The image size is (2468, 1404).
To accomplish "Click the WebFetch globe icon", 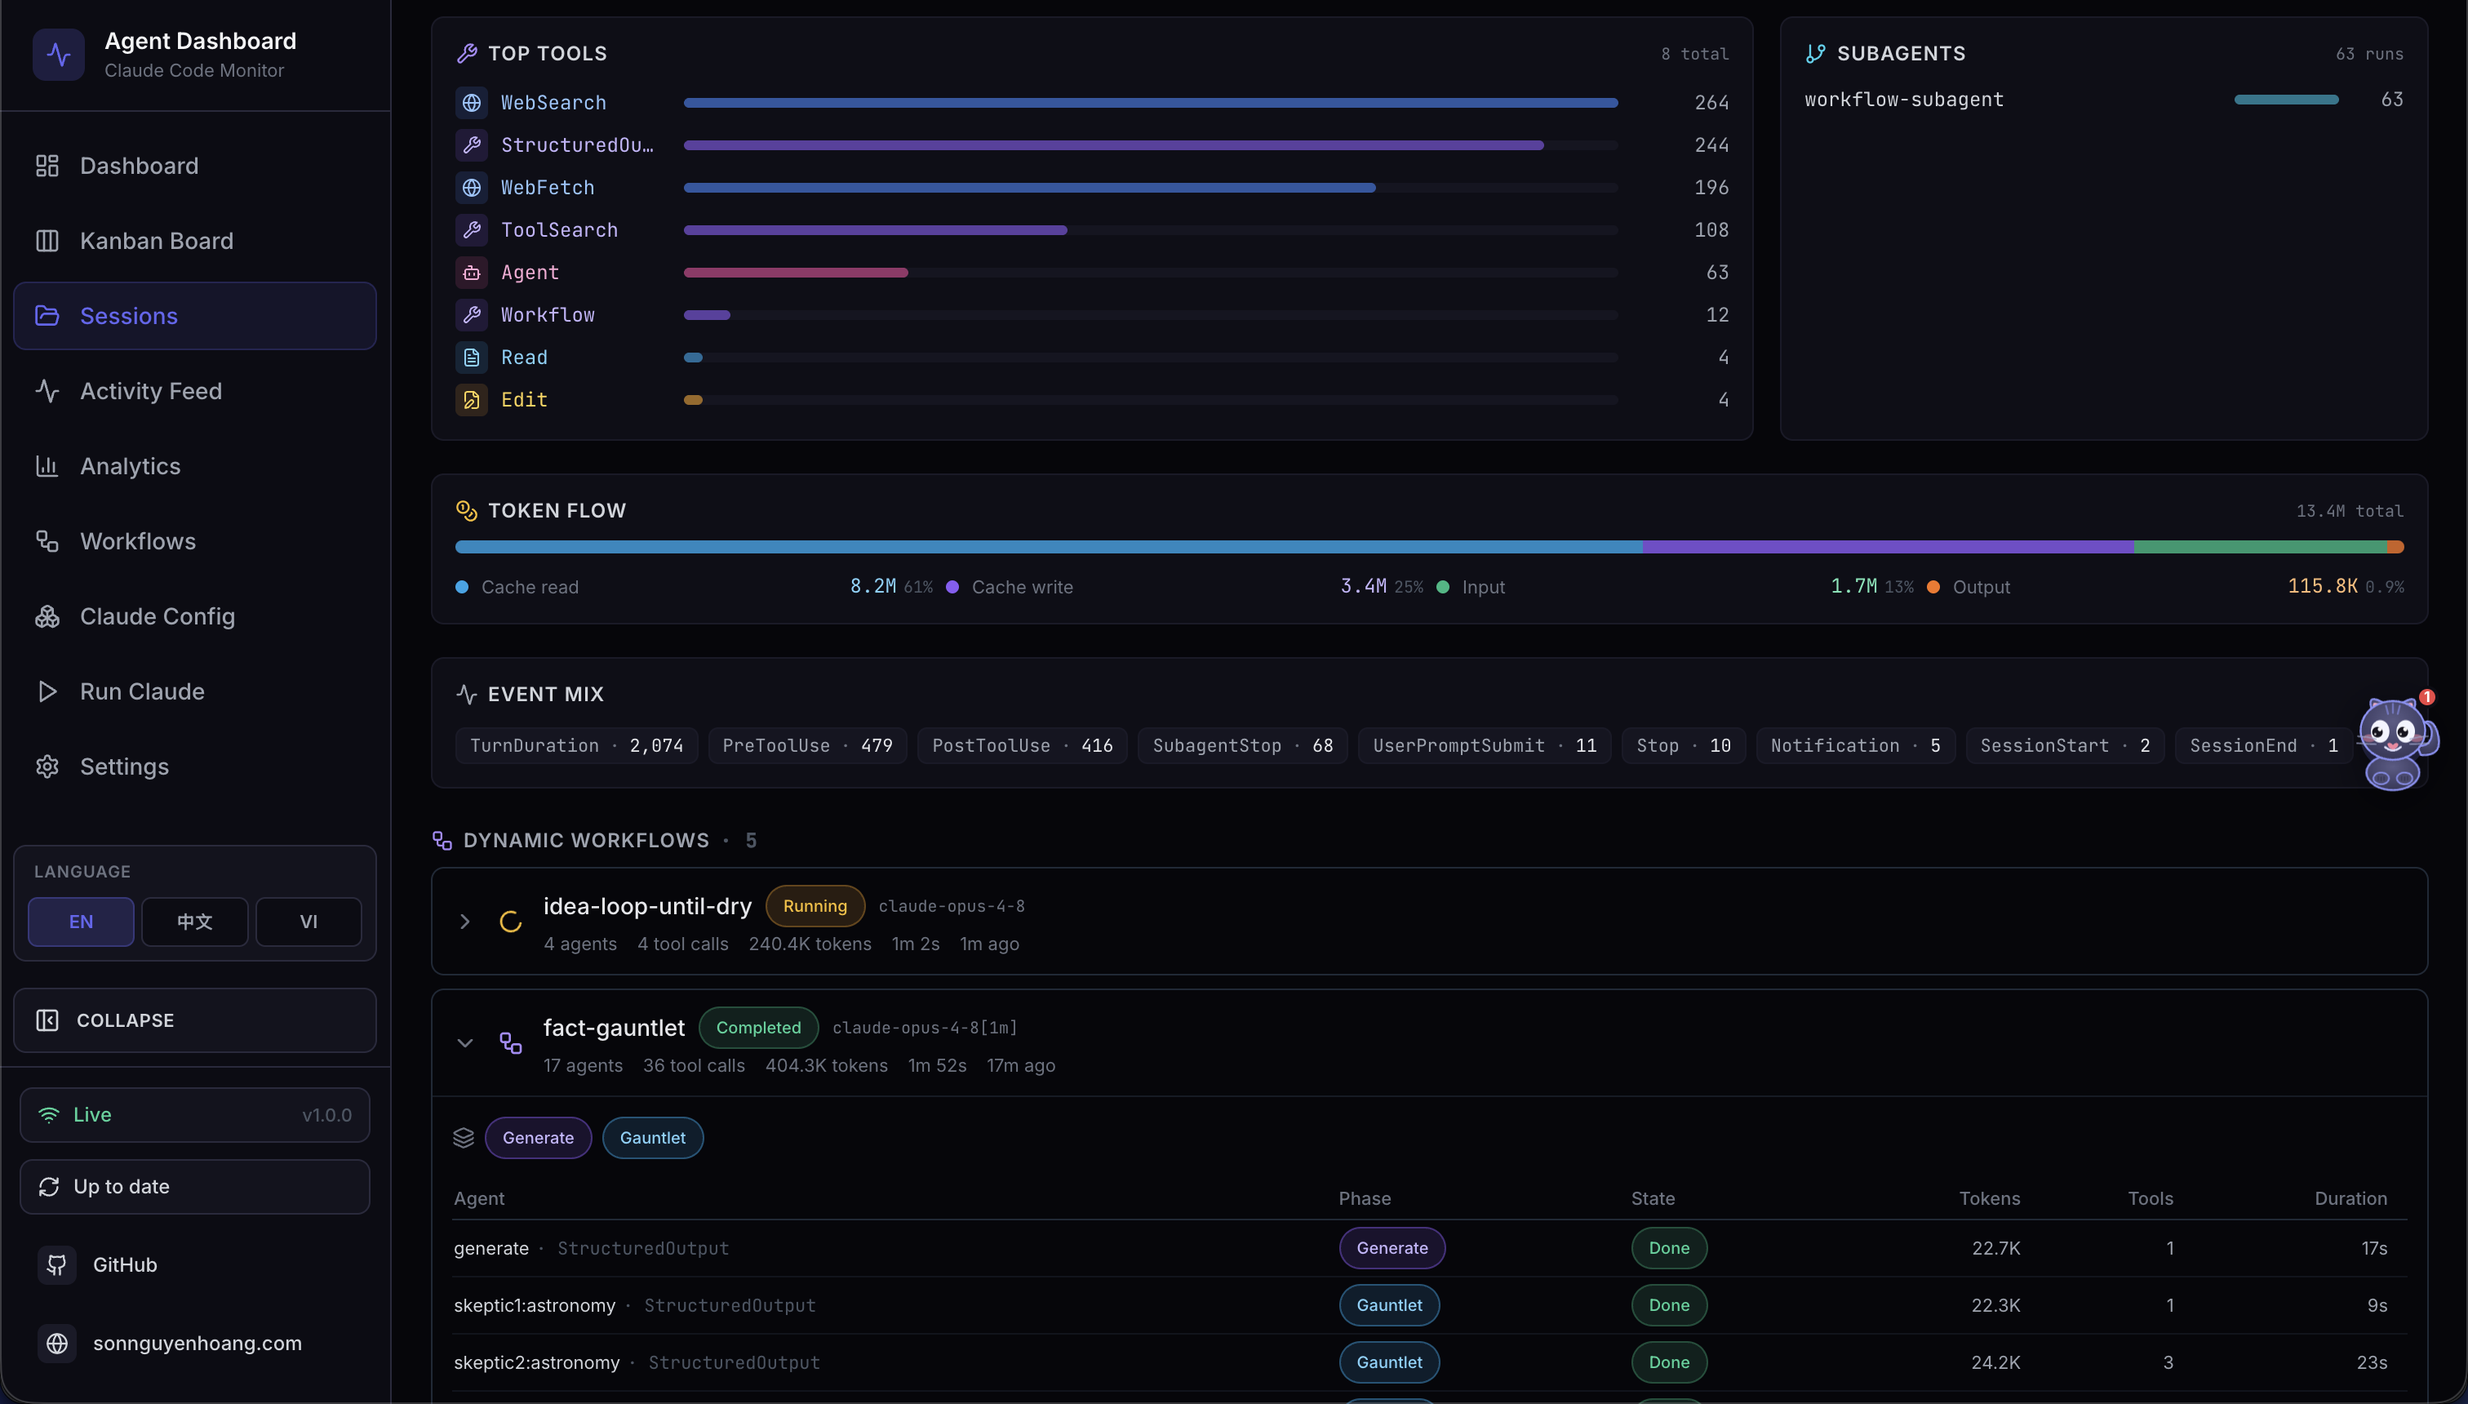I will [x=472, y=187].
